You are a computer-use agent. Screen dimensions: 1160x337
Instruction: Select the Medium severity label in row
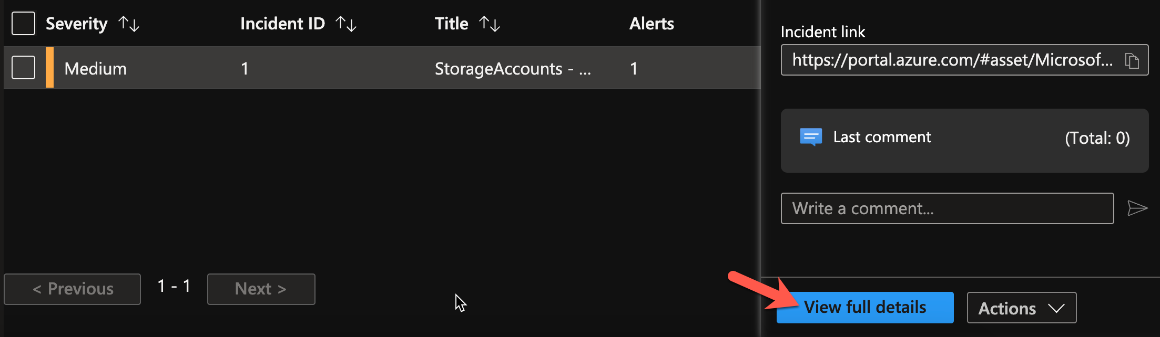pos(95,69)
